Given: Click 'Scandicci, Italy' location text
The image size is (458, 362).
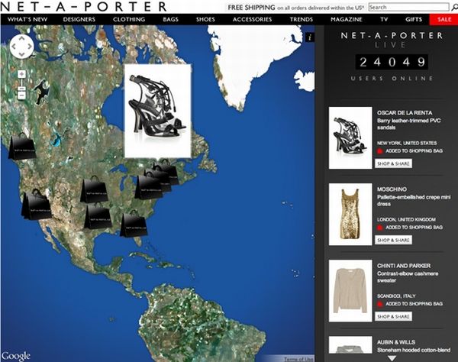Looking at the screenshot, I should click(x=396, y=296).
